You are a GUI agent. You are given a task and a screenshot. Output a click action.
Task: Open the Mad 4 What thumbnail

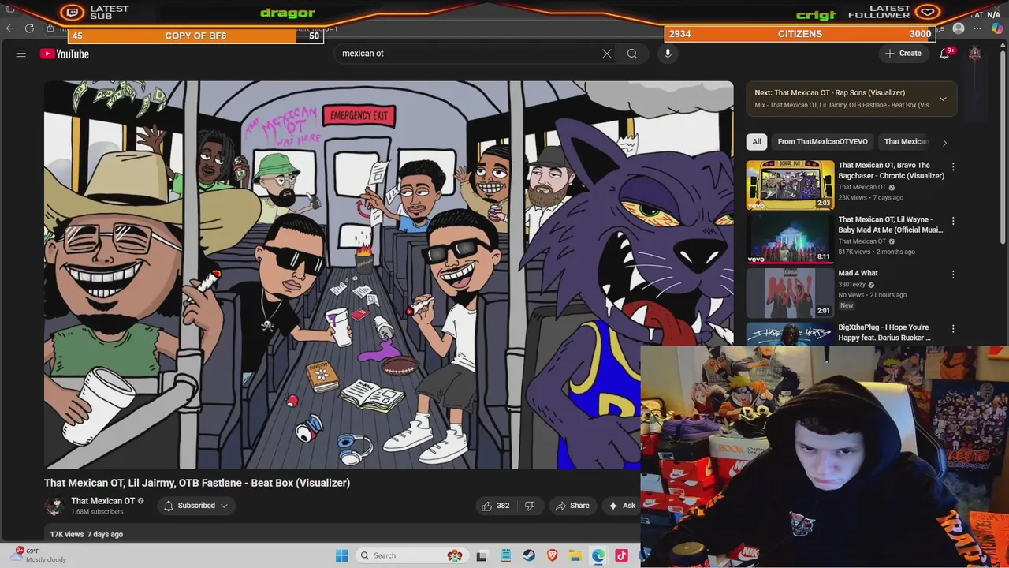[x=790, y=293]
